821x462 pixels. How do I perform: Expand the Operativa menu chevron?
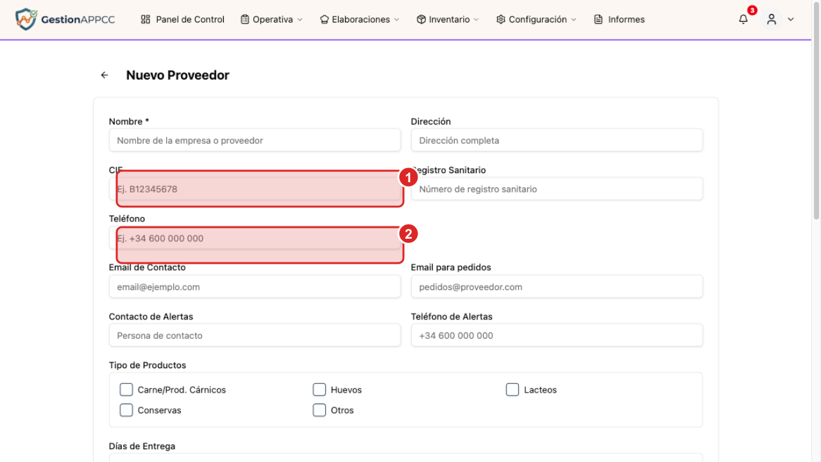point(300,20)
